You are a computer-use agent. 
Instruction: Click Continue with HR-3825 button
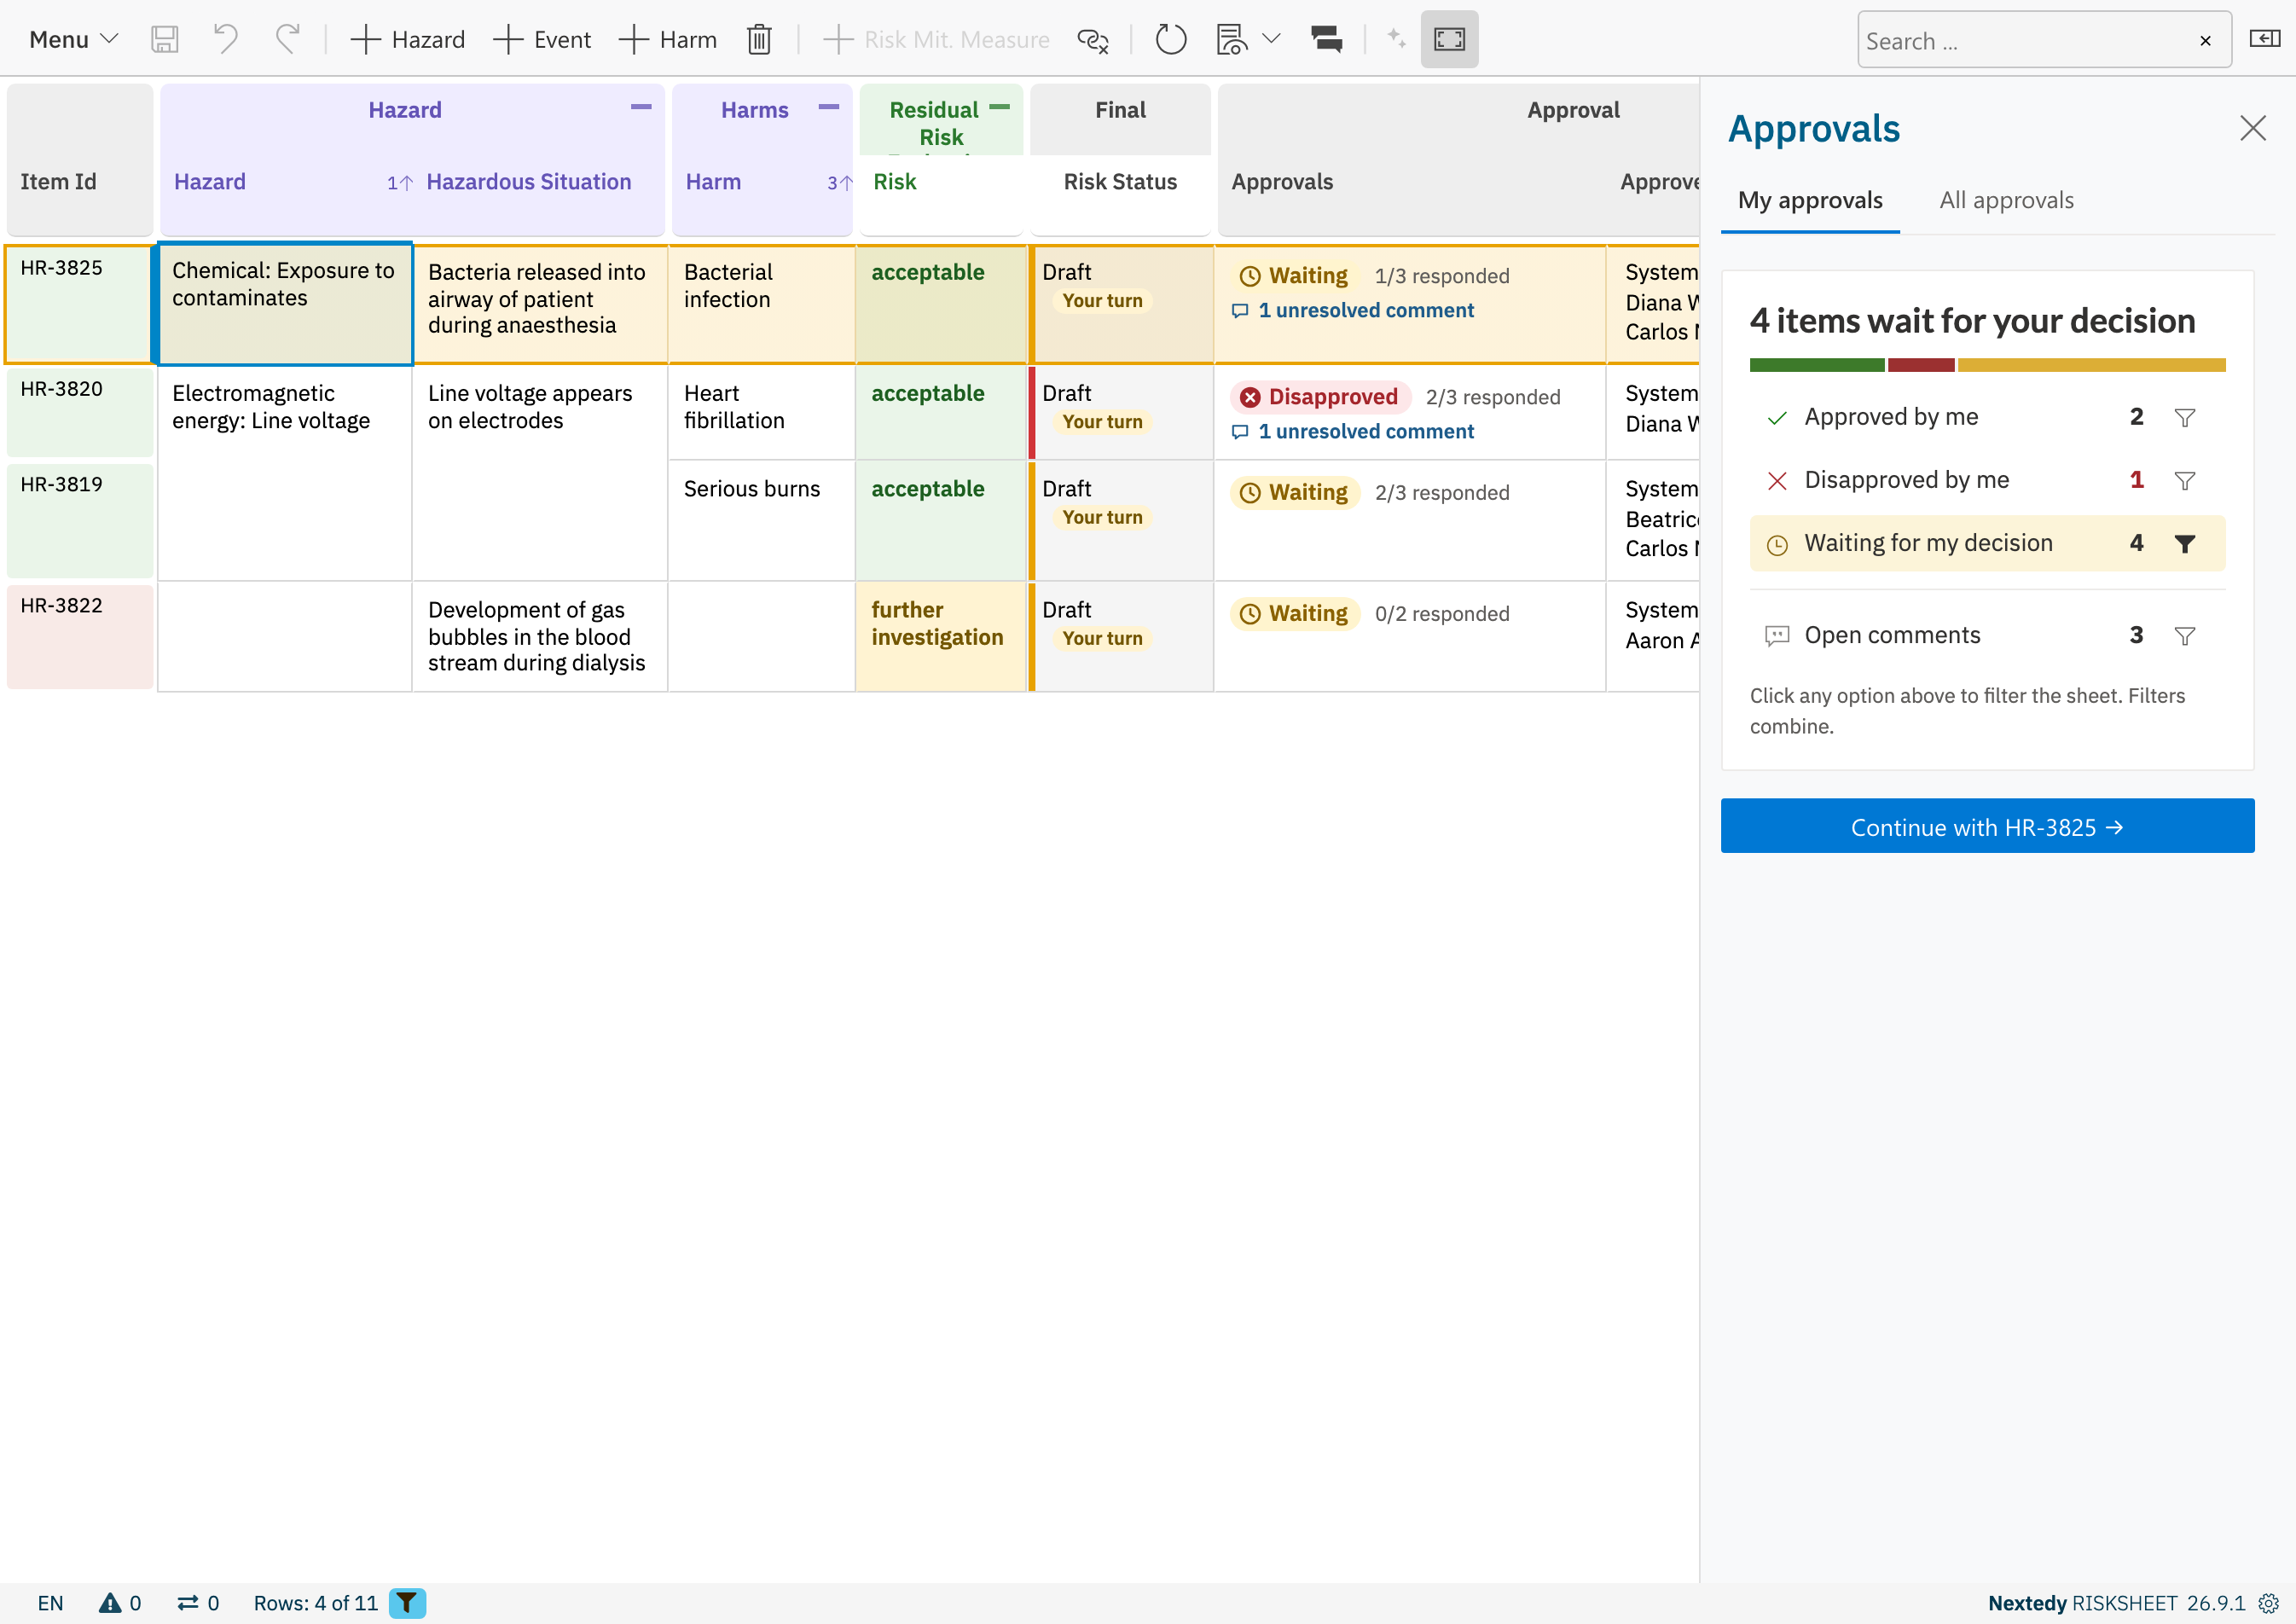coord(1987,826)
